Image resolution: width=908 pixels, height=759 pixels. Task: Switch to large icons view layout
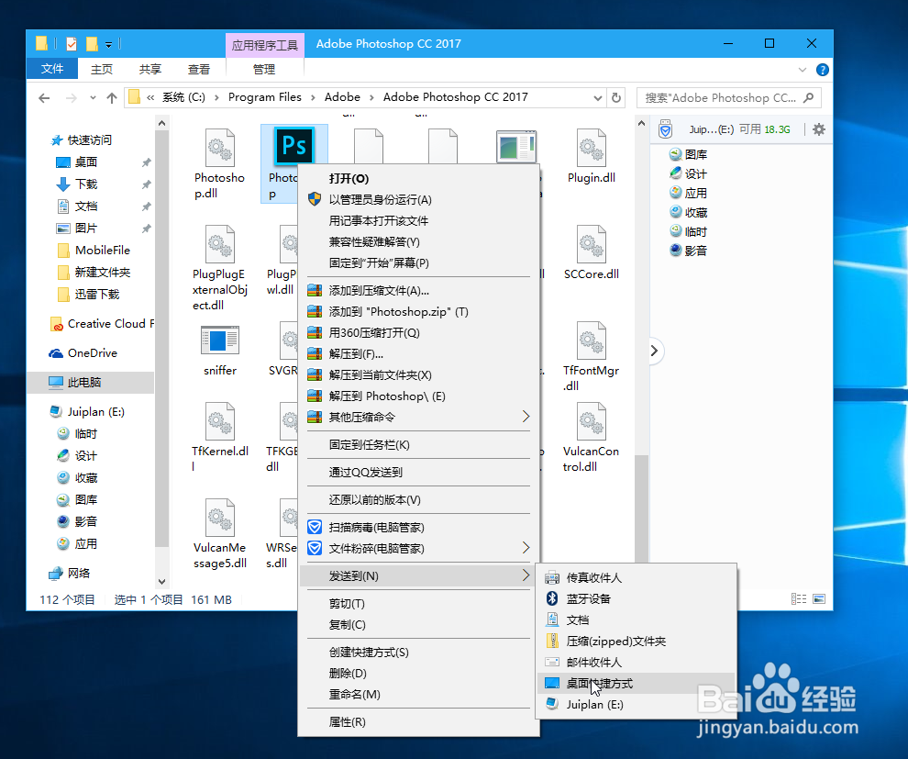point(819,599)
